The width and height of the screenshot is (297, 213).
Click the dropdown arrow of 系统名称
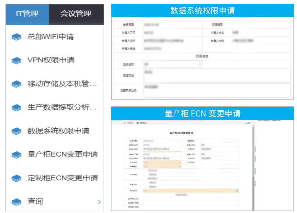pyautogui.click(x=199, y=64)
